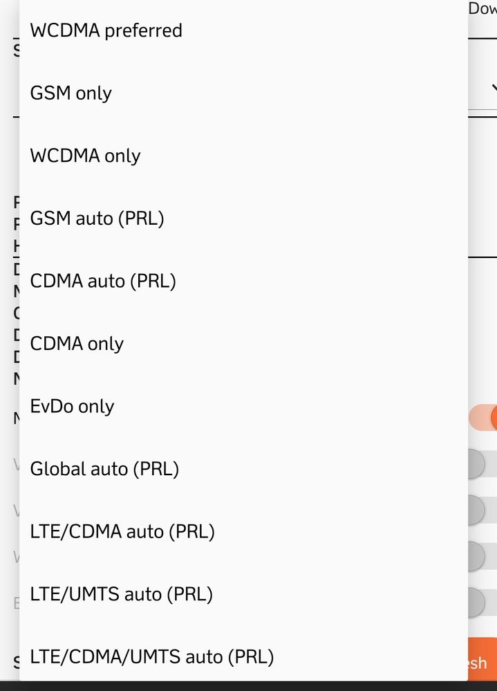
Task: Enable the bottommost gray toggle switch
Action: point(482,602)
